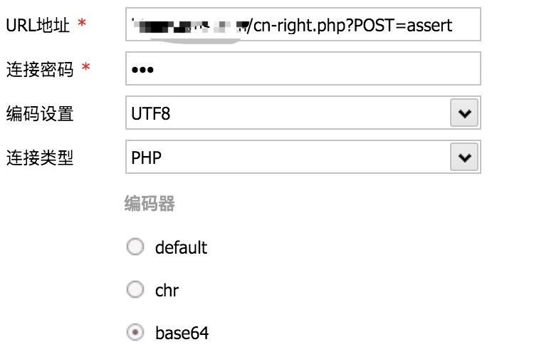Focus the 连接密码 password field
Image resolution: width=534 pixels, height=362 pixels.
coord(303,69)
